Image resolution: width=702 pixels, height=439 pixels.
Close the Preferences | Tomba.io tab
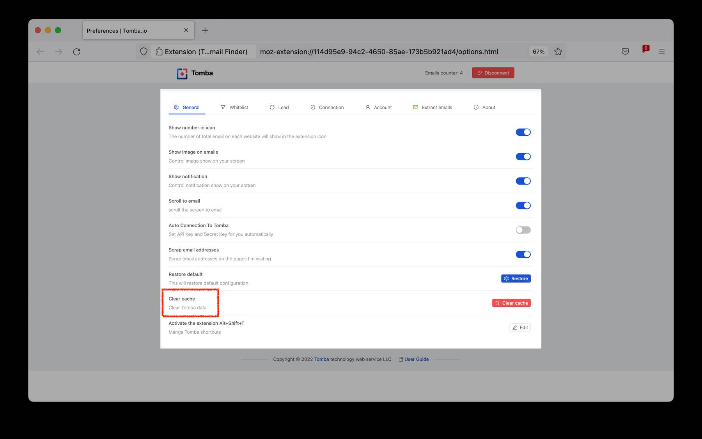pyautogui.click(x=186, y=30)
